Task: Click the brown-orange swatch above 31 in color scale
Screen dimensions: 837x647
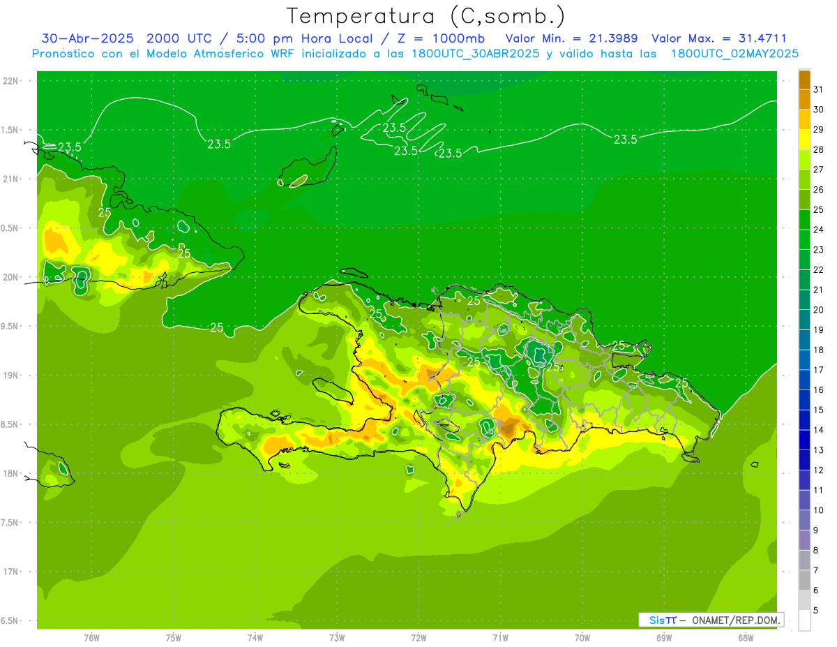Action: click(804, 80)
